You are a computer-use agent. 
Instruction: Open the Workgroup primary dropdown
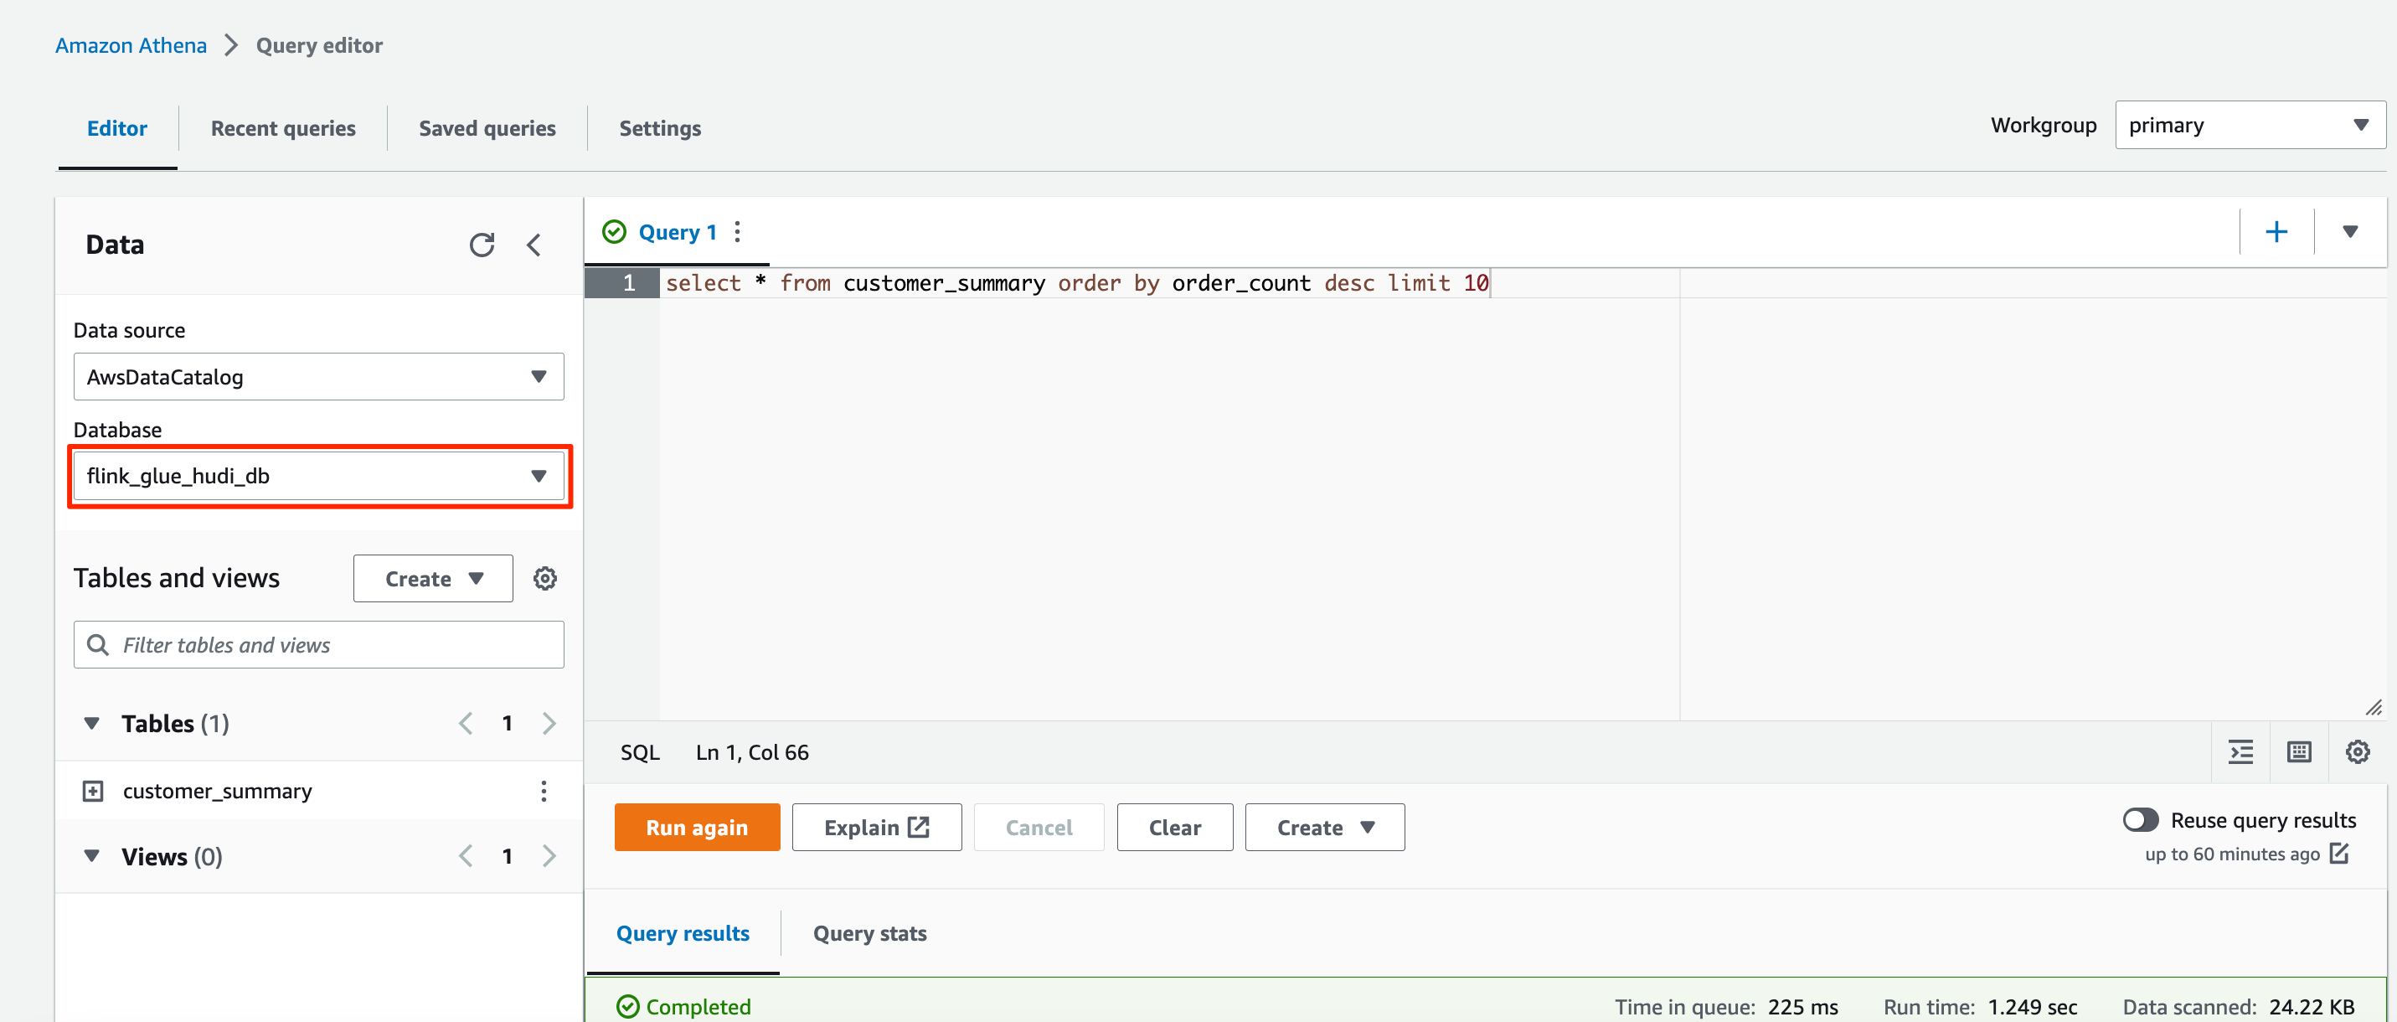2248,125
